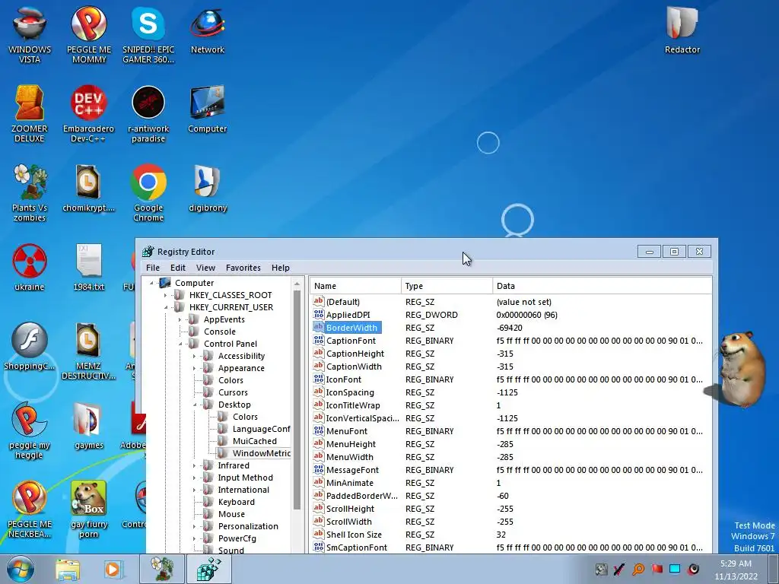Image resolution: width=779 pixels, height=584 pixels.
Task: Click the Registry Editor taskbar button
Action: pos(208,570)
